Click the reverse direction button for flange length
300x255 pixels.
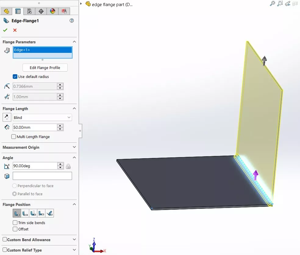7,117
